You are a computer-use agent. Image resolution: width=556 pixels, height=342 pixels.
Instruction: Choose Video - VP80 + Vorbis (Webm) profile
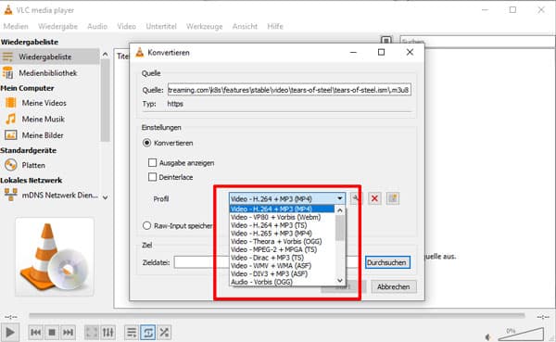(x=275, y=217)
